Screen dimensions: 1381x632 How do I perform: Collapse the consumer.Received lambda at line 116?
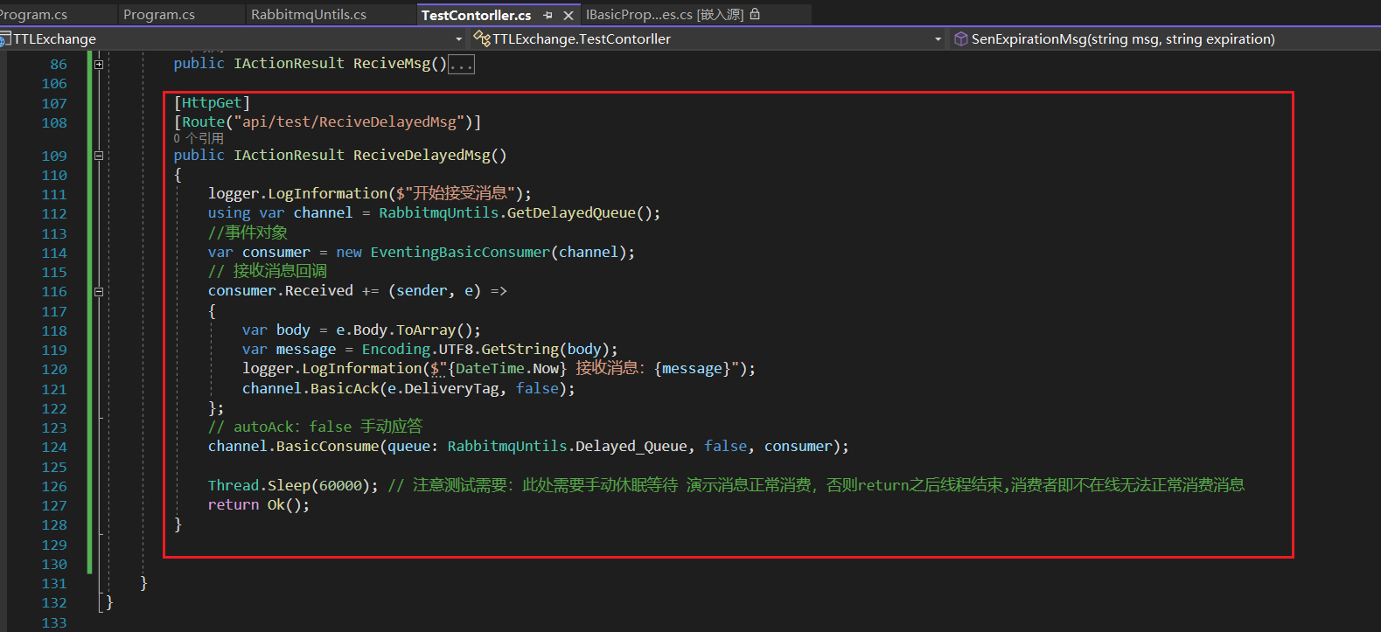click(x=99, y=292)
